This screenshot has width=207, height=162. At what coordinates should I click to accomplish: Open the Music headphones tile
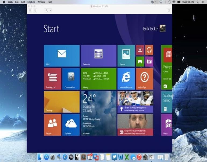point(149,50)
